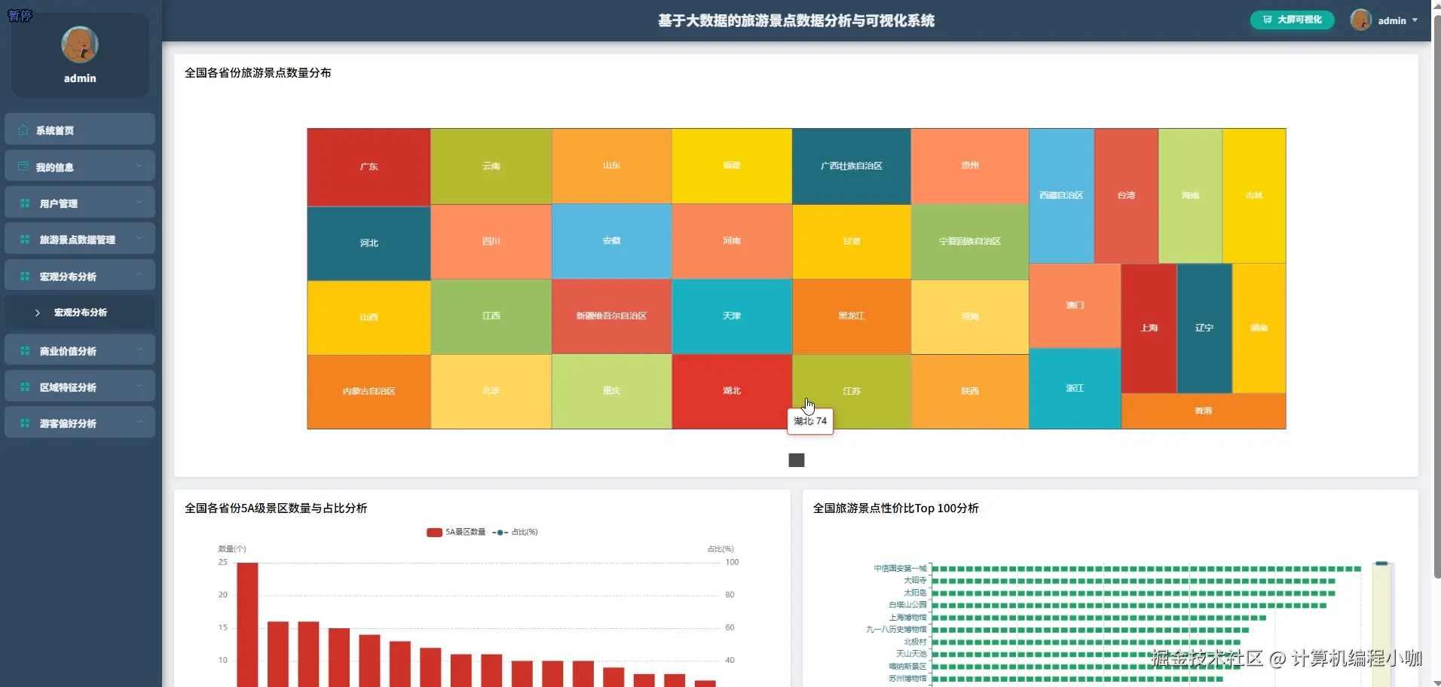Click the 浙江 treemap block
The width and height of the screenshot is (1441, 687).
1075,389
